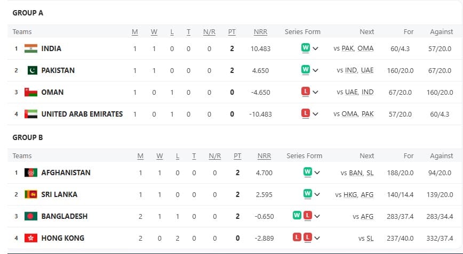Sort Group A by PT column header
This screenshot has height=254, width=463.
click(232, 32)
